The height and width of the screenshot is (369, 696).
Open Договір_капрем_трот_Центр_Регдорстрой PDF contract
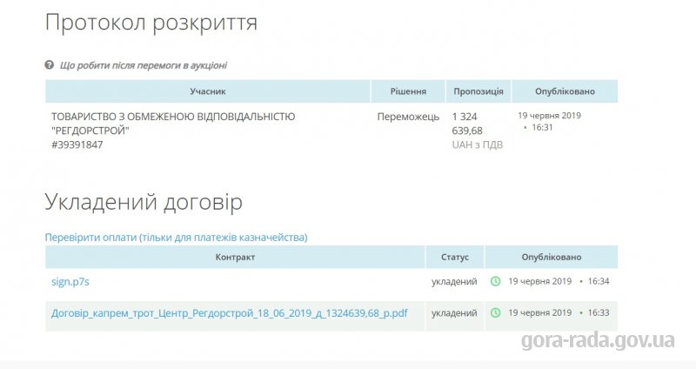(x=230, y=313)
